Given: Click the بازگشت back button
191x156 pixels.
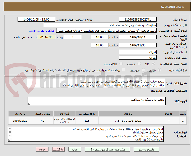Looking at the screenshot, I should (x=58, y=149).
